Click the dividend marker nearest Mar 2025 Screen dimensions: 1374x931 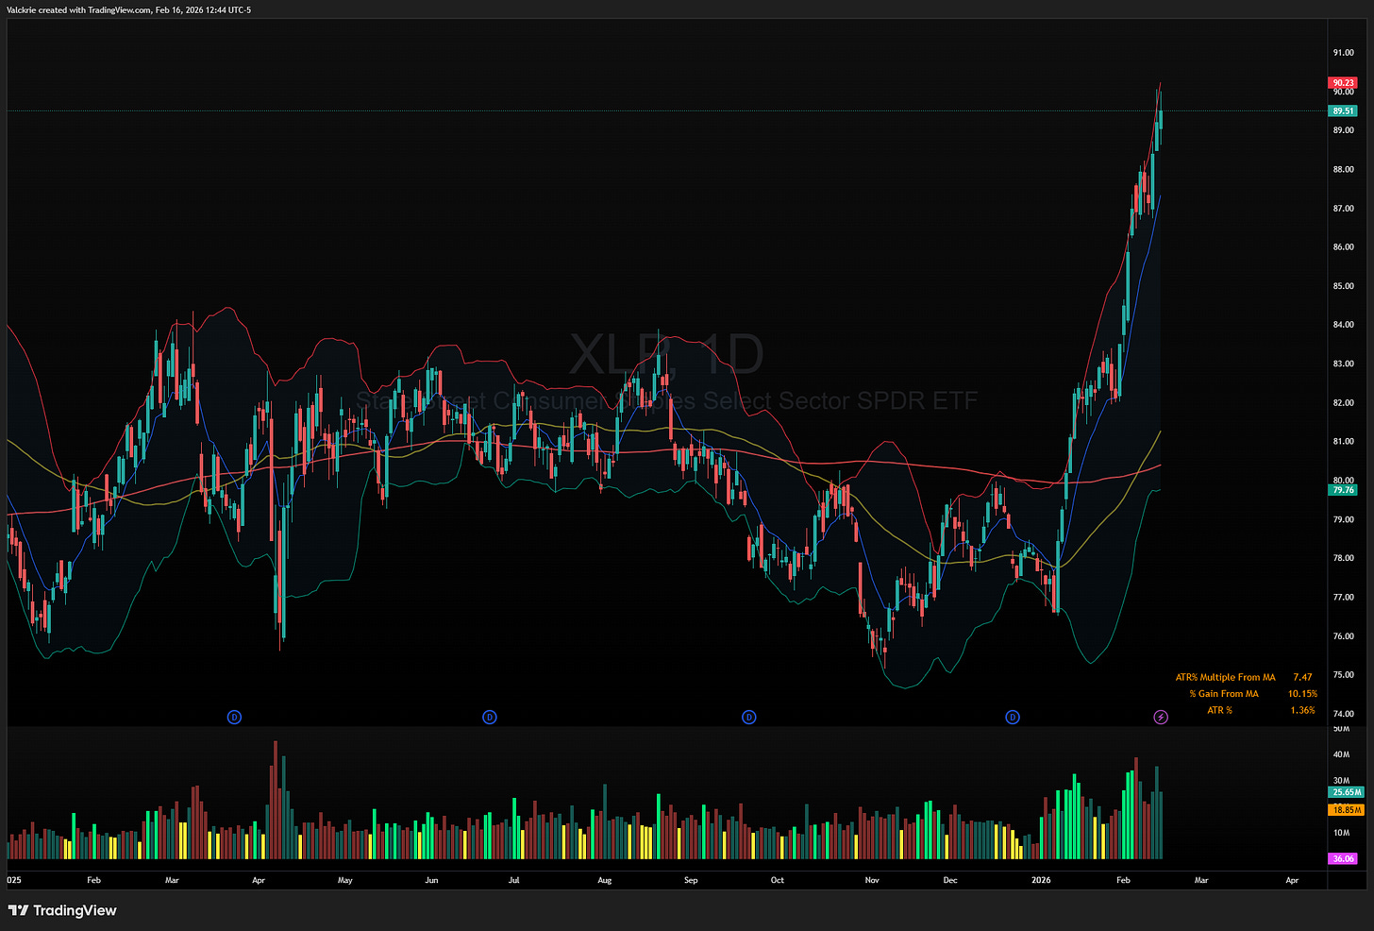click(x=234, y=718)
